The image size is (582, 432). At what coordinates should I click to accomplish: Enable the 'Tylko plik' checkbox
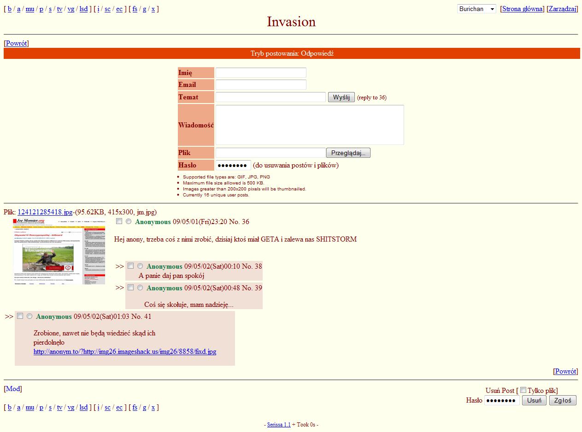click(523, 390)
